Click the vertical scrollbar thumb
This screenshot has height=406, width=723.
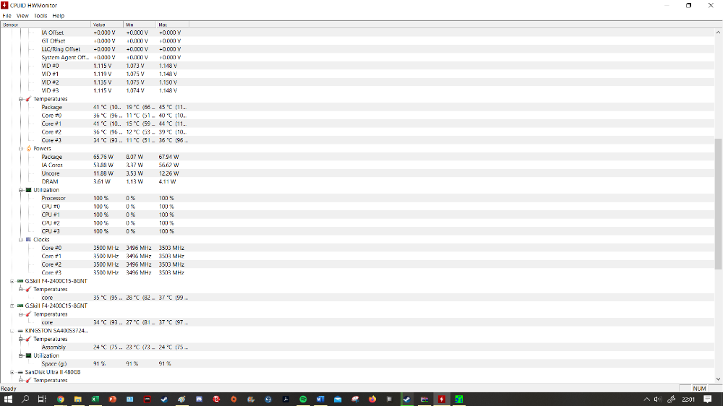point(718,204)
